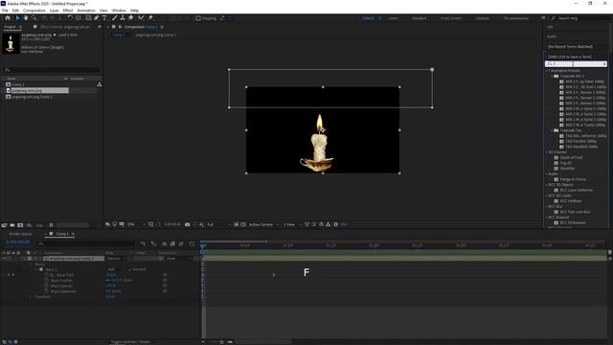Toggle stopwatch for Mask Path
The image size is (613, 345).
click(47, 275)
